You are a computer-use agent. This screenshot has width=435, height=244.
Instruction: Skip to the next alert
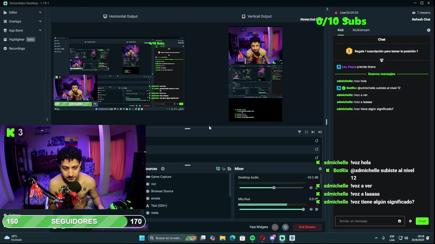click(313, 132)
